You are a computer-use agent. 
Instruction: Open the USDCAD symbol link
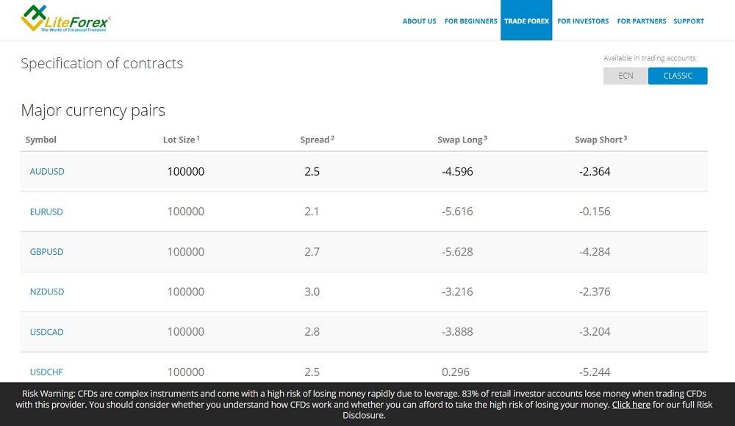46,332
